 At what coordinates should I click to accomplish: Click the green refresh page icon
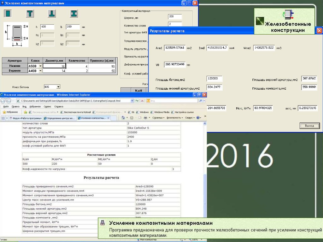[x=137, y=101]
